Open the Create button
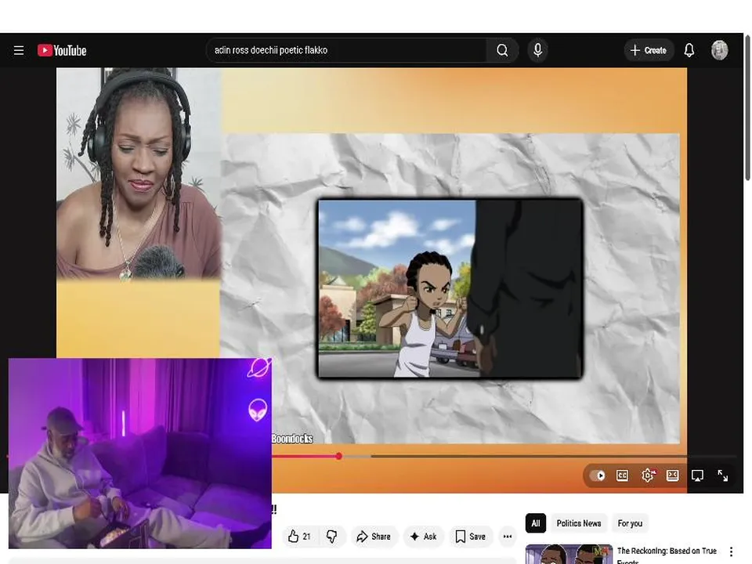Viewport: 752px width, 564px height. pos(649,50)
